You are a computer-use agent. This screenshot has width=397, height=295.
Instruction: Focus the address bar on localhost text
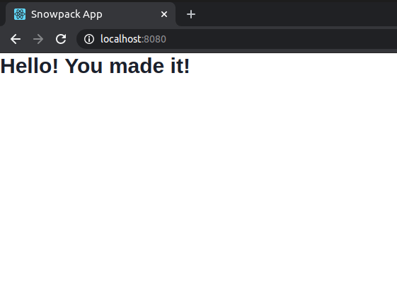point(121,39)
